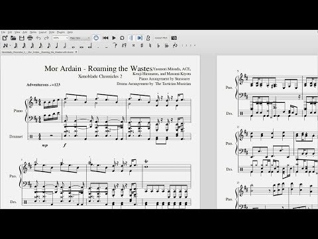318x239 pixels.
Task: Select the eighth note duration
Action: tap(49, 46)
